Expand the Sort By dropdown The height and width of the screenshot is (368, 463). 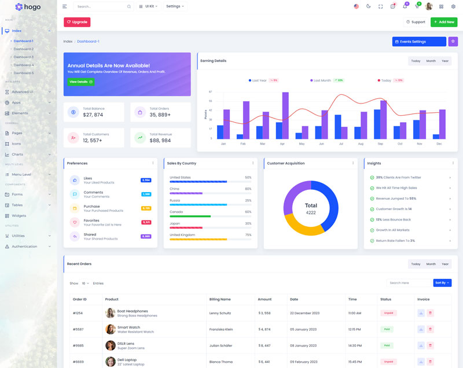tap(442, 283)
